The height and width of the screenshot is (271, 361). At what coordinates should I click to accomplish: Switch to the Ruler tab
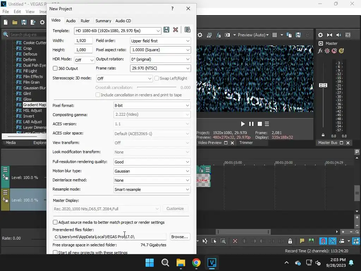[x=85, y=21]
